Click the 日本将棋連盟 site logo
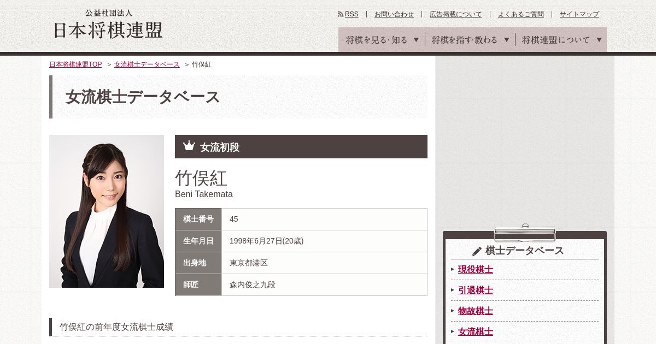 [108, 24]
